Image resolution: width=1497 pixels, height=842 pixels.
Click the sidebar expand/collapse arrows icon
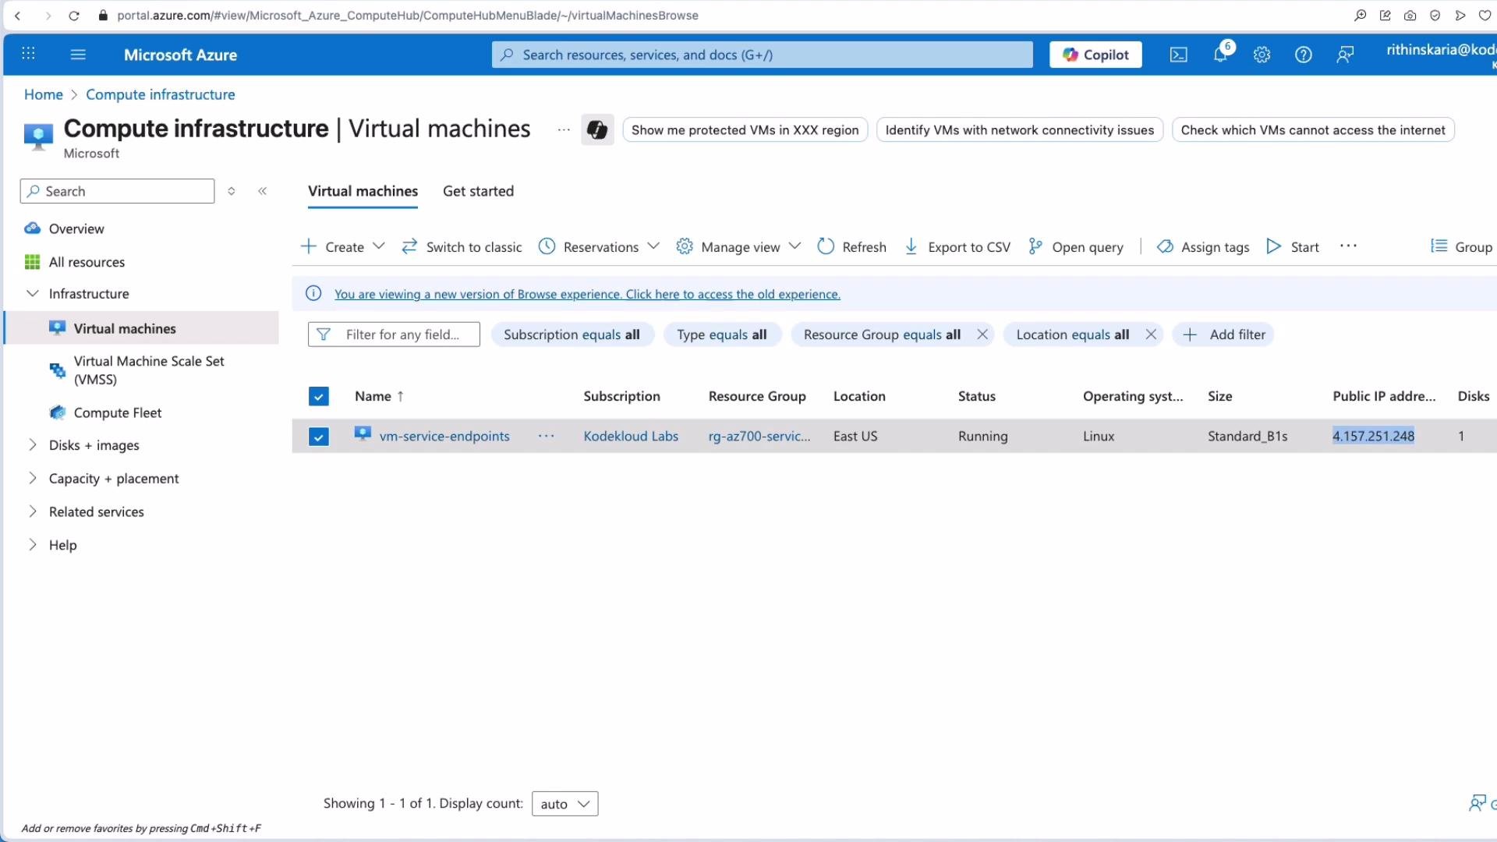click(232, 191)
